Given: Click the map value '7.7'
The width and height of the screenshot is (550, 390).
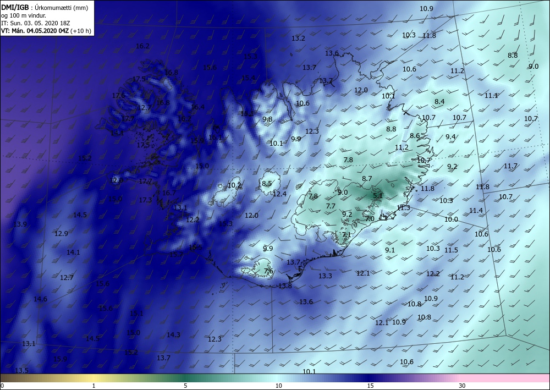Looking at the screenshot, I should click(331, 206).
